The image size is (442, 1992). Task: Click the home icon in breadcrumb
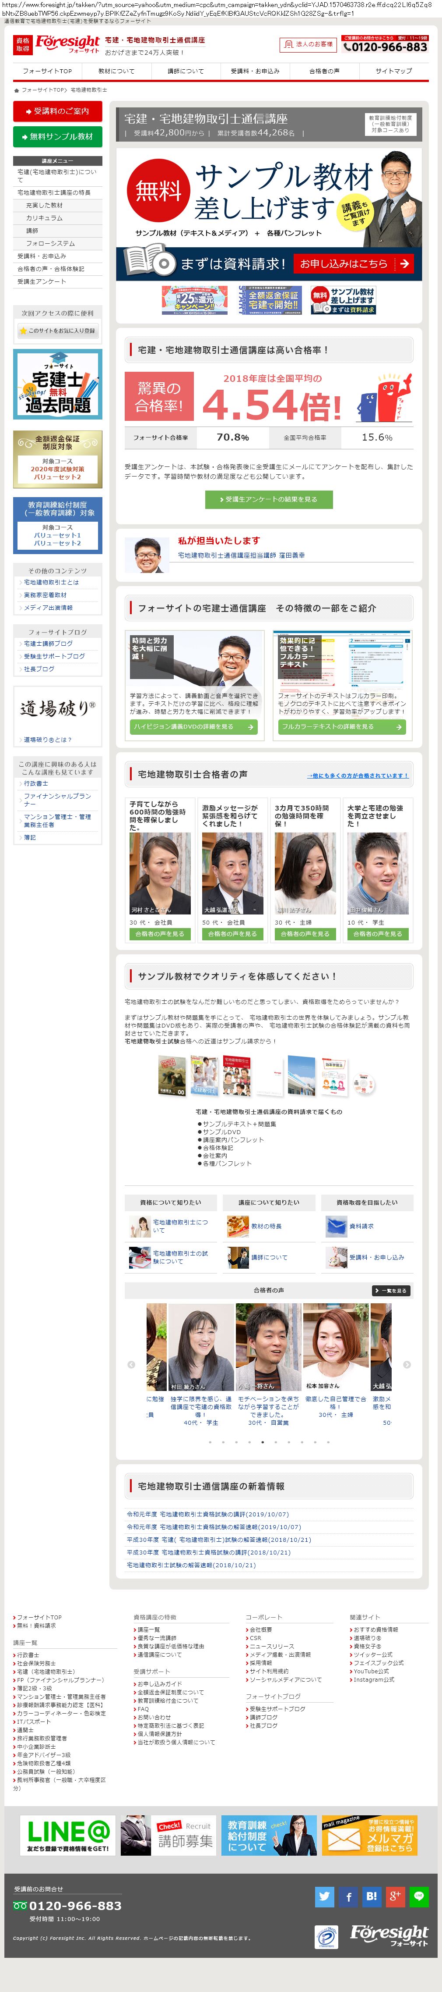pyautogui.click(x=16, y=90)
